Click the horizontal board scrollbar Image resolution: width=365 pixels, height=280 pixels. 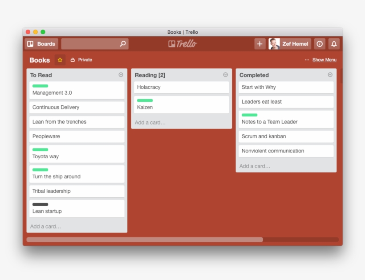tap(145, 240)
